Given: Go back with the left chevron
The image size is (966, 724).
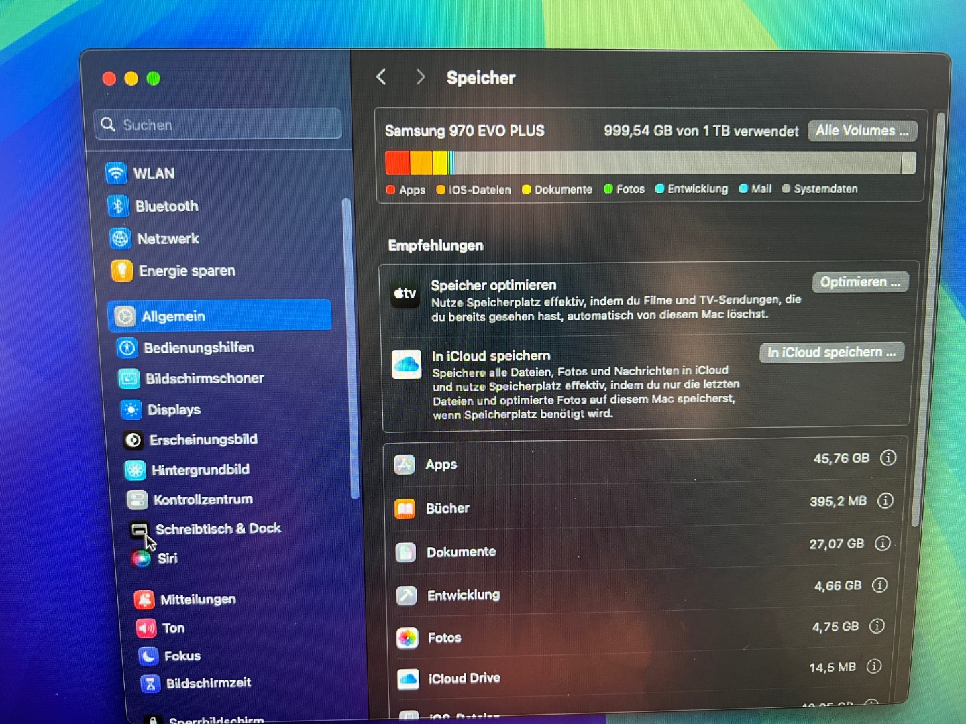Looking at the screenshot, I should point(381,77).
